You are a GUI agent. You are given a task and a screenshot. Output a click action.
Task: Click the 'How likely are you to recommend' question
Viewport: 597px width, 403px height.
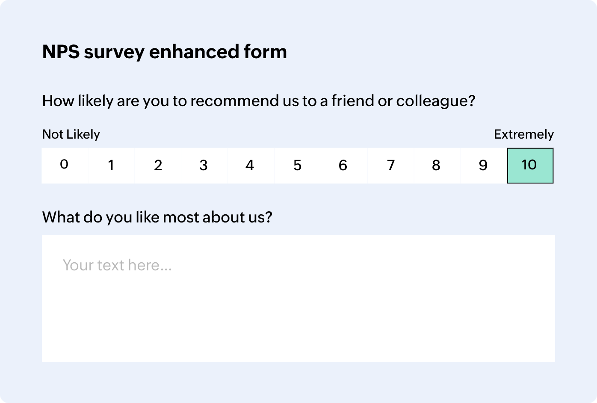[x=258, y=101]
